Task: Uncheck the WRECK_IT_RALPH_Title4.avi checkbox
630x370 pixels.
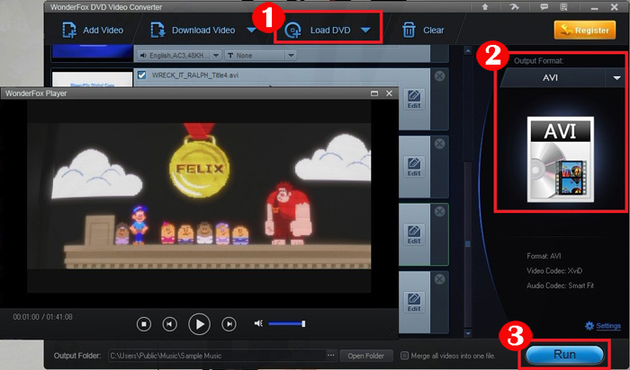Action: pos(141,75)
